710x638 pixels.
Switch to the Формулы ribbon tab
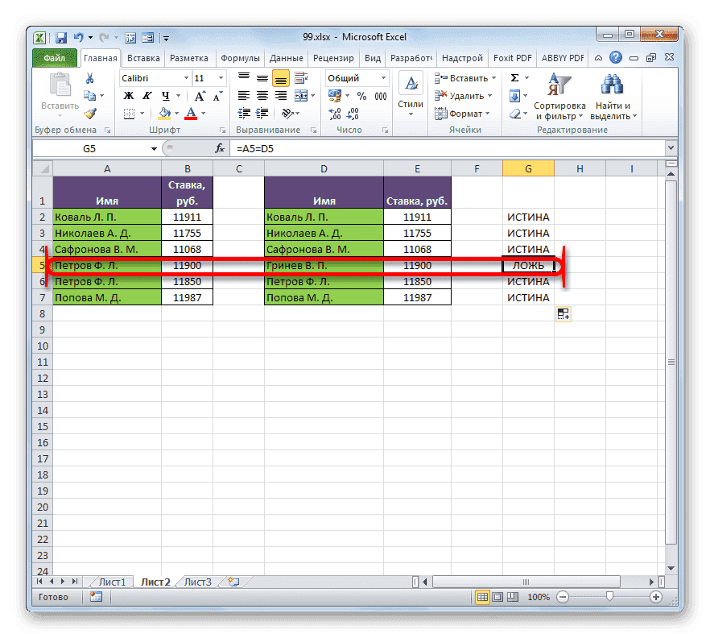[x=240, y=57]
